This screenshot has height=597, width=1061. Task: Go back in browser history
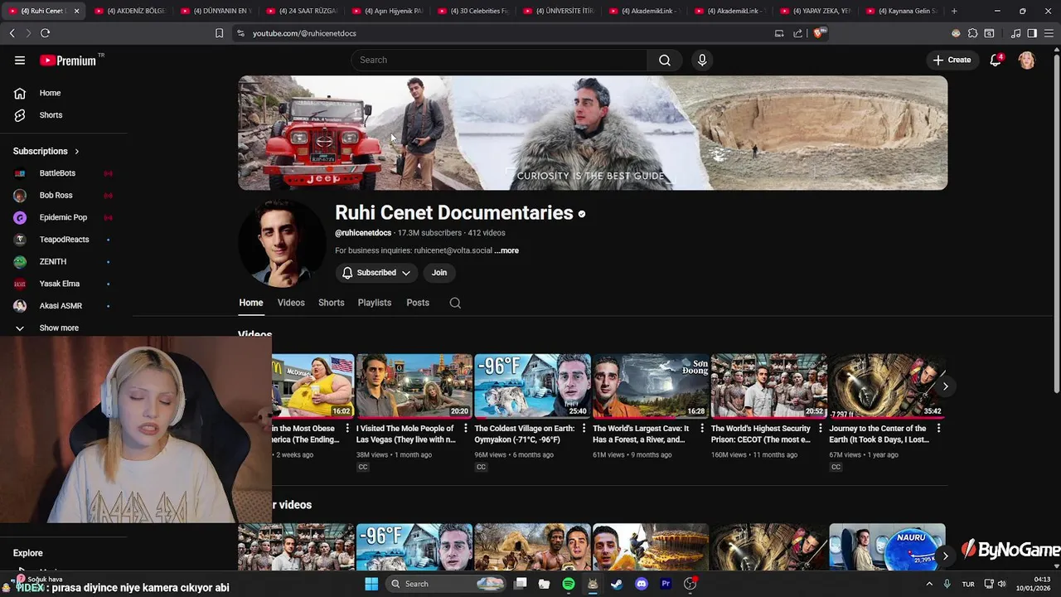pyautogui.click(x=12, y=33)
